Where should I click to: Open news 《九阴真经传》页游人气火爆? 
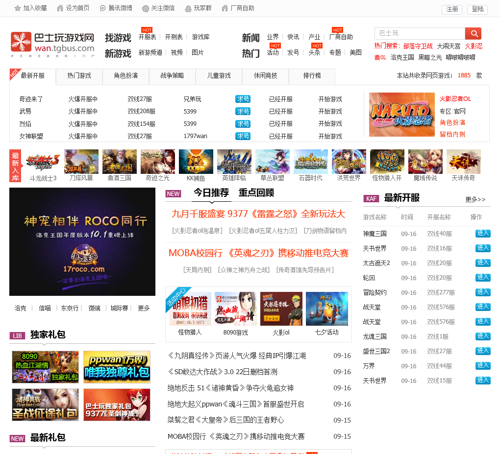pos(237,356)
